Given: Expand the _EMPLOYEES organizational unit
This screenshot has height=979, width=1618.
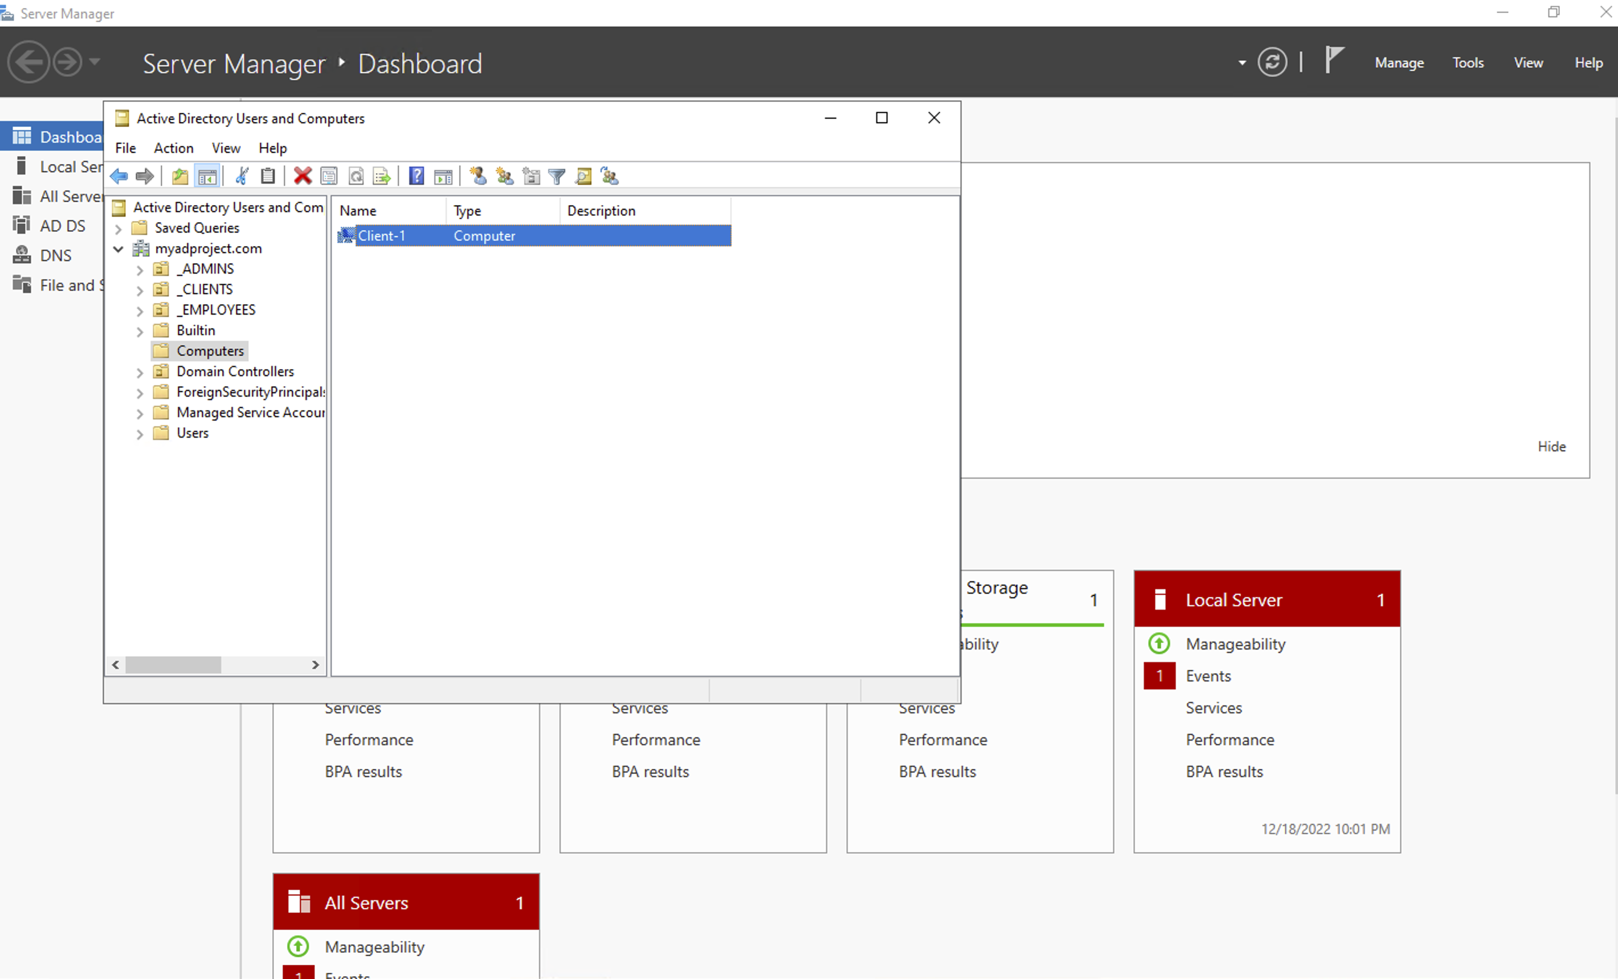Looking at the screenshot, I should [140, 311].
